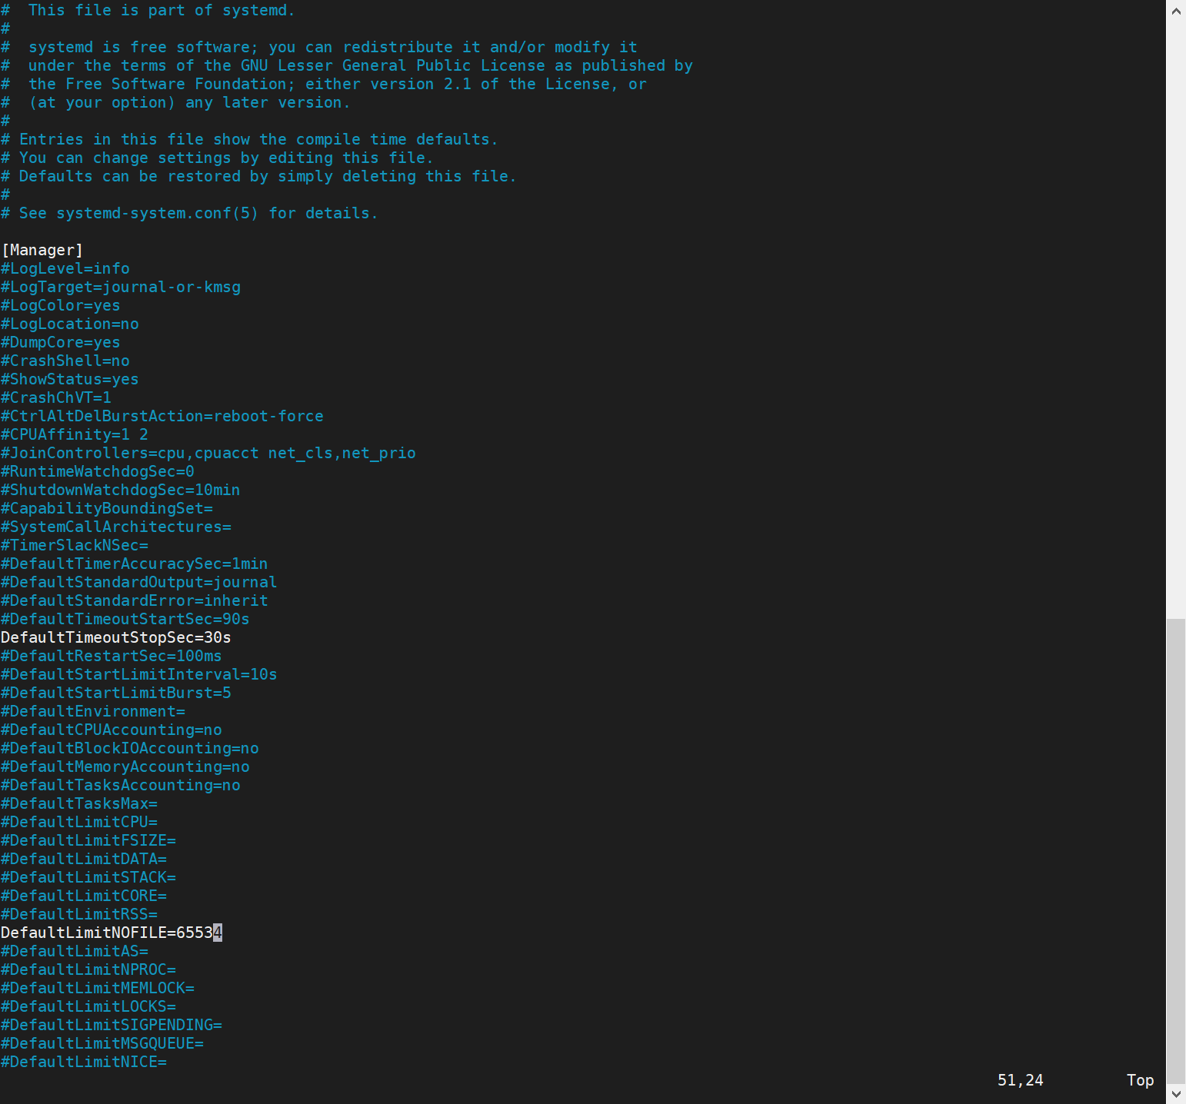Select the #DefaultStandardOutput=journal setting
1186x1104 pixels.
138,582
